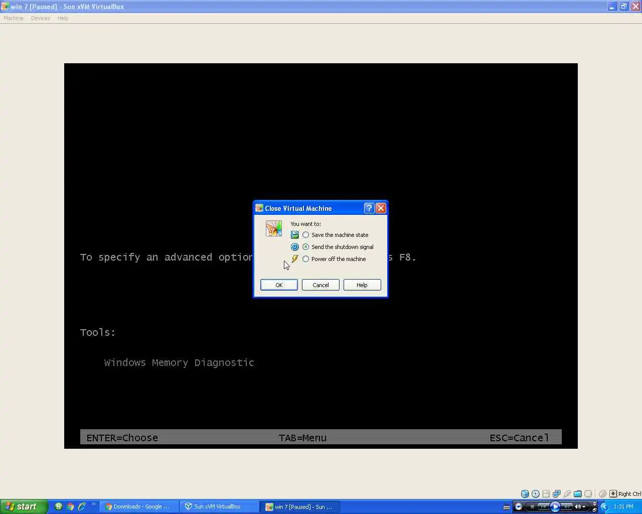Mute sound in Media Player taskbar toolbar
Image resolution: width=642 pixels, height=514 pixels.
(578, 507)
